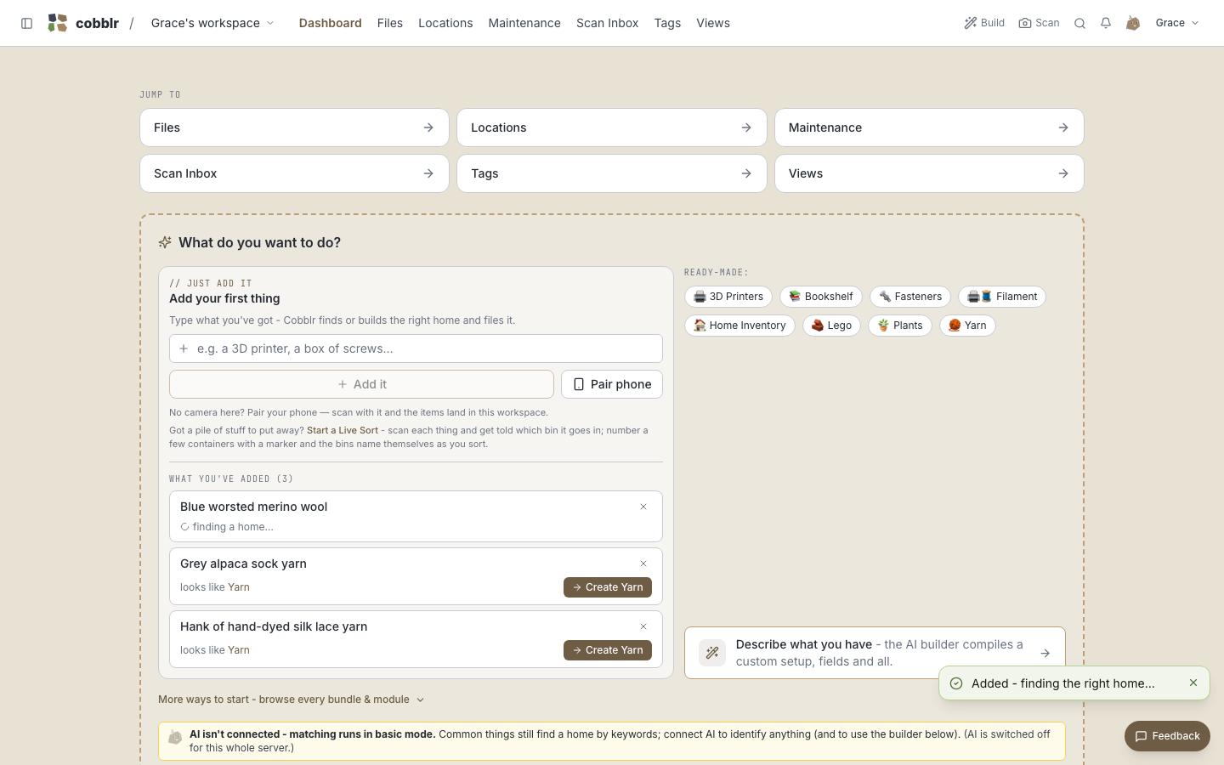Image resolution: width=1224 pixels, height=765 pixels.
Task: Click the Locations card arrow icon
Action: [x=746, y=127]
